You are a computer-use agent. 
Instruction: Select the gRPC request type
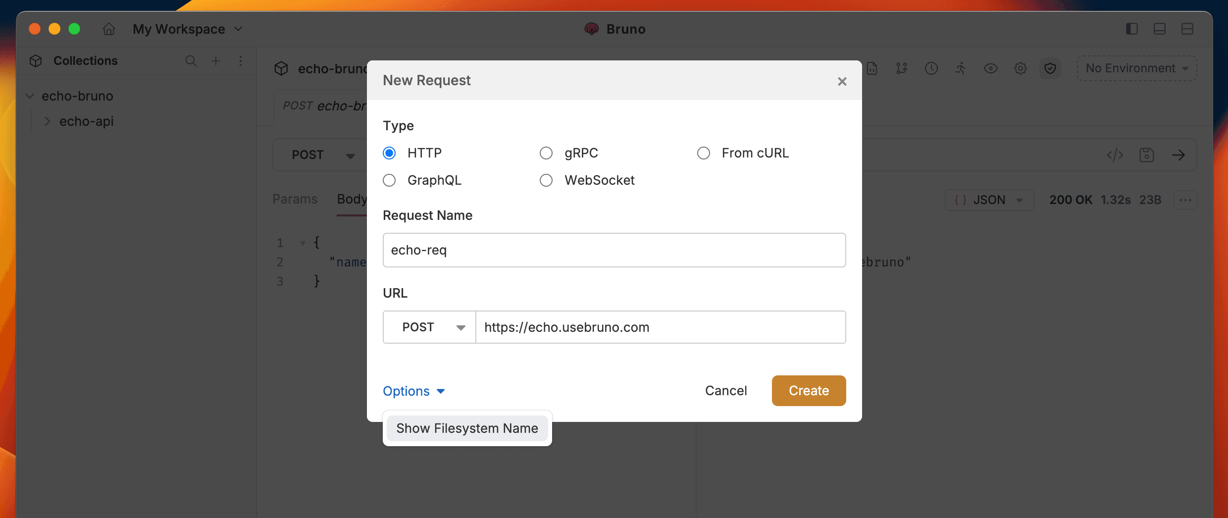pyautogui.click(x=546, y=153)
